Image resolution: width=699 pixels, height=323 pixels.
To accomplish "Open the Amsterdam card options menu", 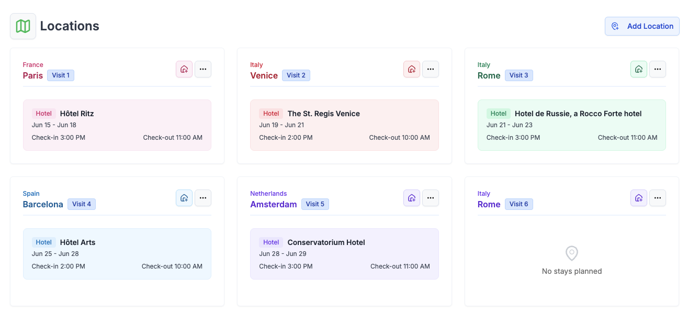I will pyautogui.click(x=430, y=197).
